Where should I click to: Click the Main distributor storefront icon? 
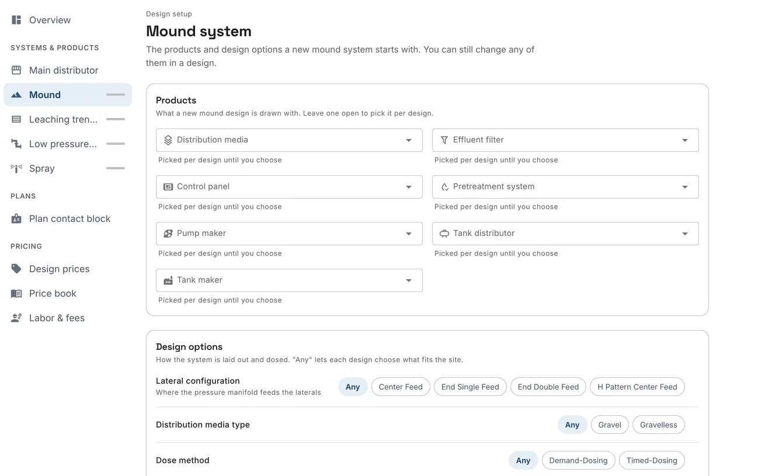(16, 70)
